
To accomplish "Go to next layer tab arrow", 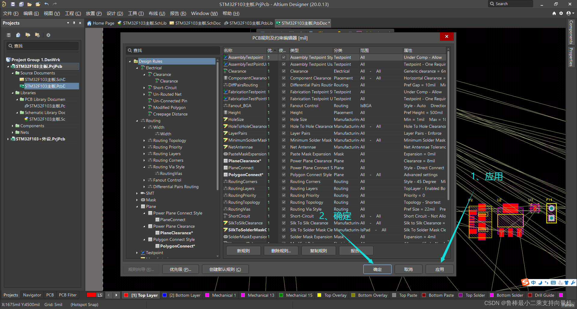I will coord(116,295).
